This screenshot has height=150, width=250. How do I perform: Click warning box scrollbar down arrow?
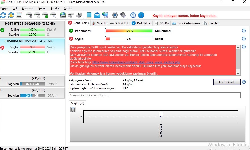click(238, 73)
